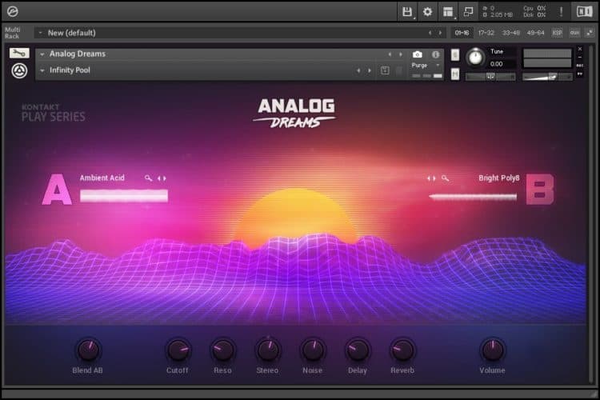Screen dimensions: 600x400
Task: Click the Cutoff knob
Action: coord(178,350)
